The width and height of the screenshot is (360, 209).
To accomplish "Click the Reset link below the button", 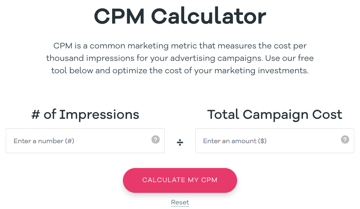I will [180, 202].
